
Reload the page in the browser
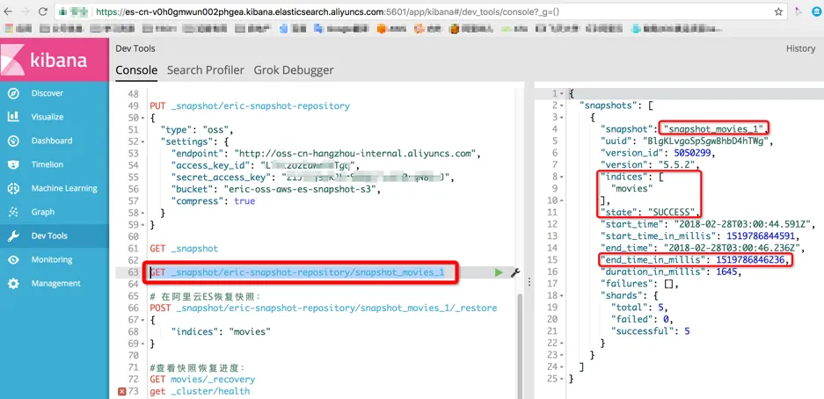[43, 11]
